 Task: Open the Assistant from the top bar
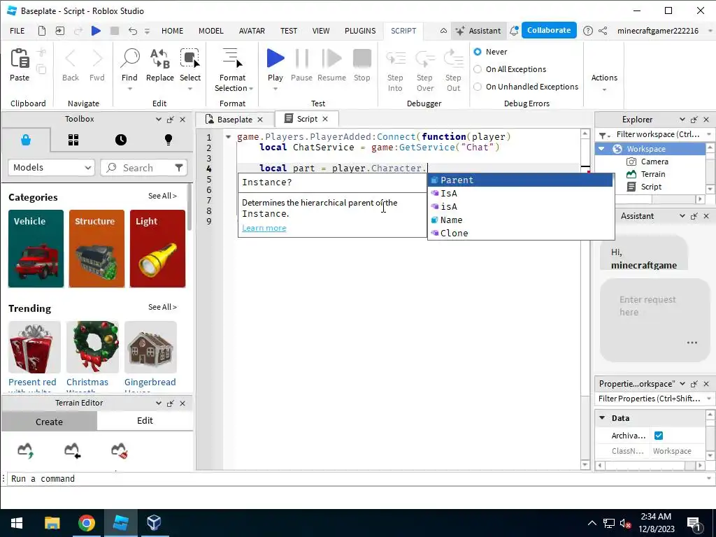pyautogui.click(x=478, y=31)
